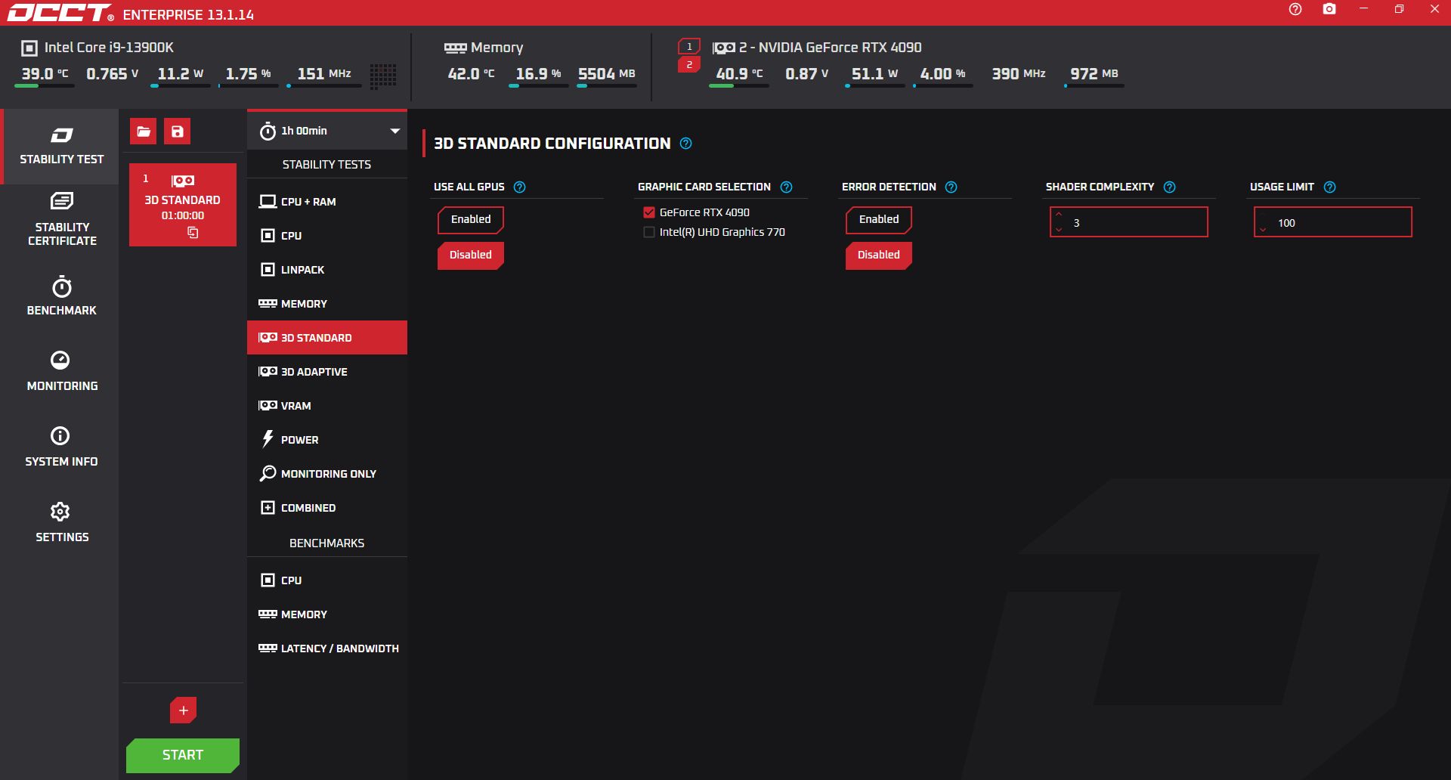Click the CPU usage 1.75 % reading
The height and width of the screenshot is (780, 1451).
point(248,74)
